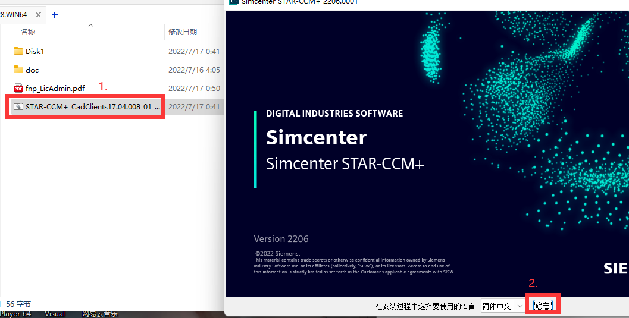The image size is (629, 318).
Task: Click the Visual taskbar label
Action: coord(55,314)
